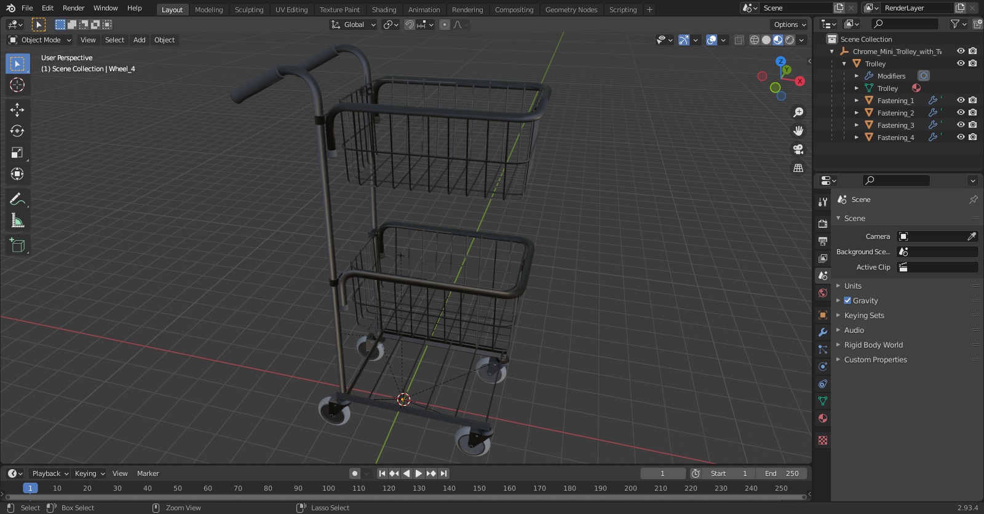Activate the Rotate tool
This screenshot has height=514, width=984.
point(17,131)
